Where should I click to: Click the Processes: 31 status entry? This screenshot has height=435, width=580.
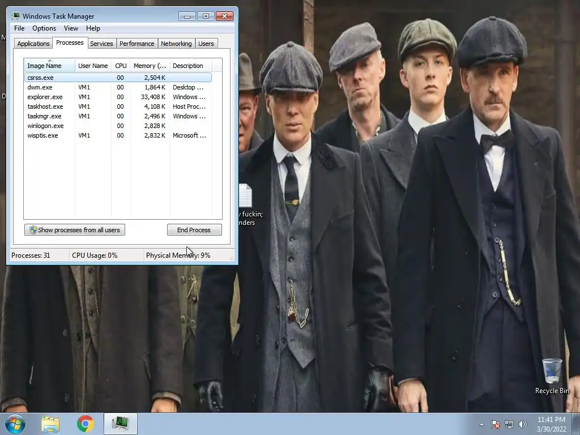click(x=31, y=255)
